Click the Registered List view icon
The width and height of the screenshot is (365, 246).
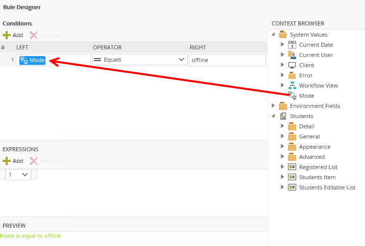point(292,167)
